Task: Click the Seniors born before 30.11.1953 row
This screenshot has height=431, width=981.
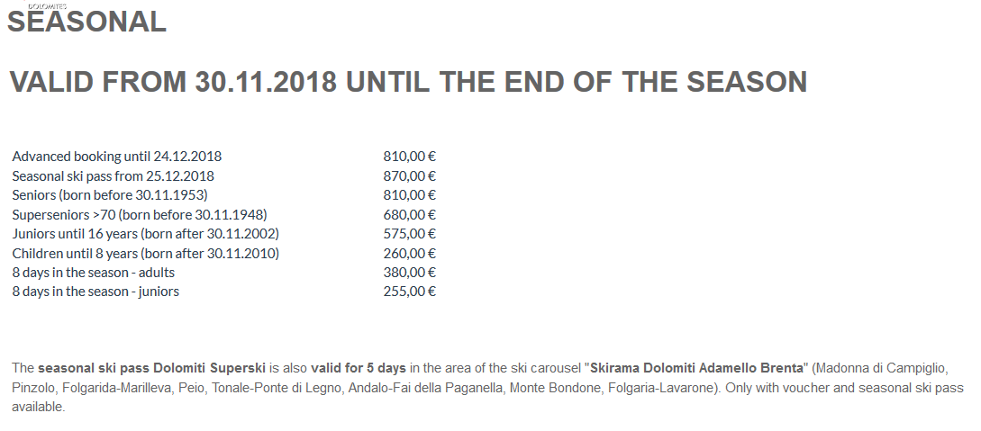Action: tap(224, 195)
